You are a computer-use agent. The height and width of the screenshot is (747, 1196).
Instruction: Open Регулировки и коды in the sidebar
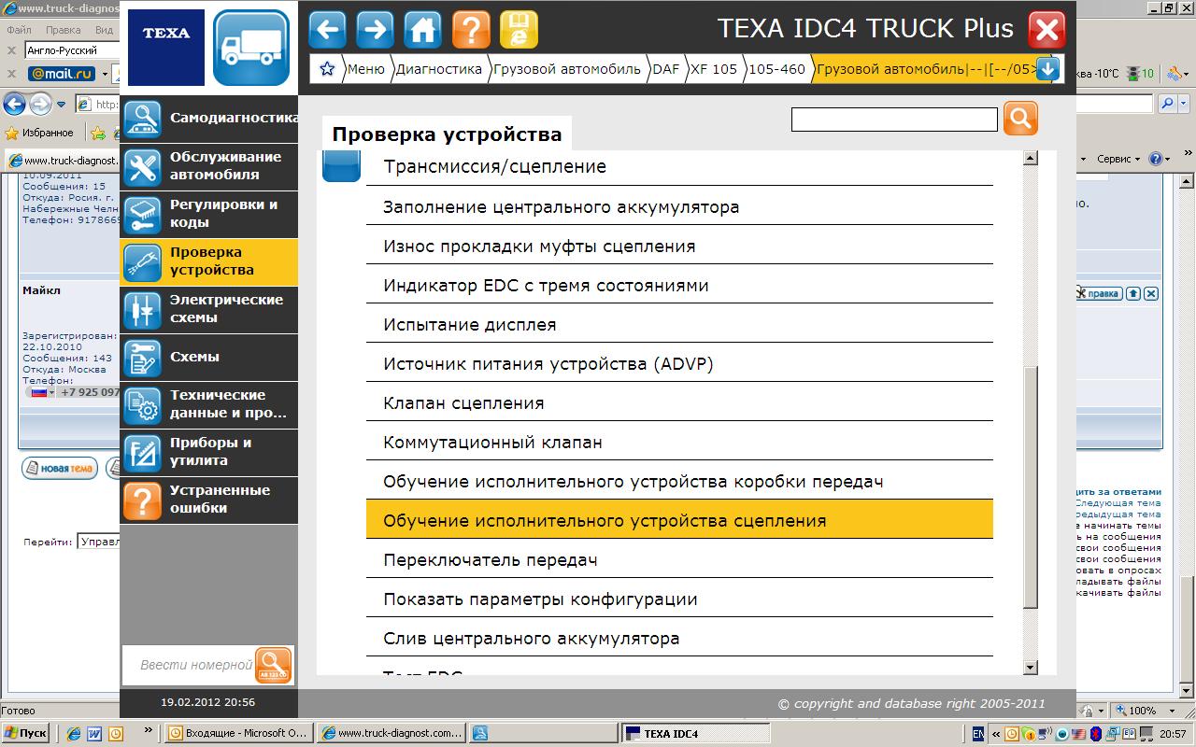click(x=208, y=214)
